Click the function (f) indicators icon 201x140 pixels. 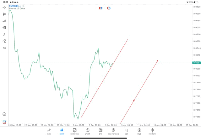coord(4,34)
